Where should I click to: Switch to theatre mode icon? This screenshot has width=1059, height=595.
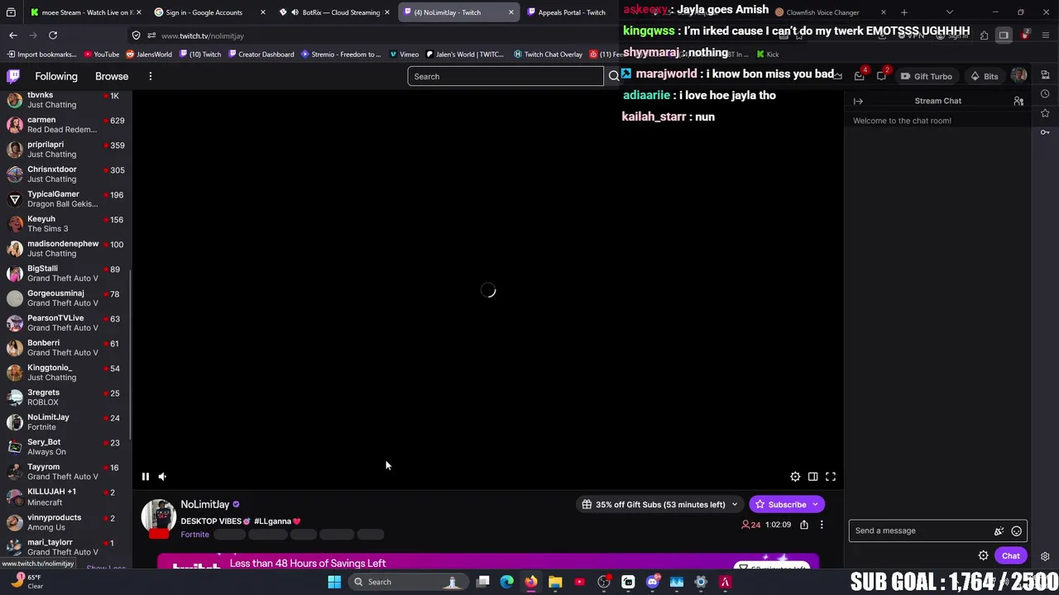[x=812, y=476]
